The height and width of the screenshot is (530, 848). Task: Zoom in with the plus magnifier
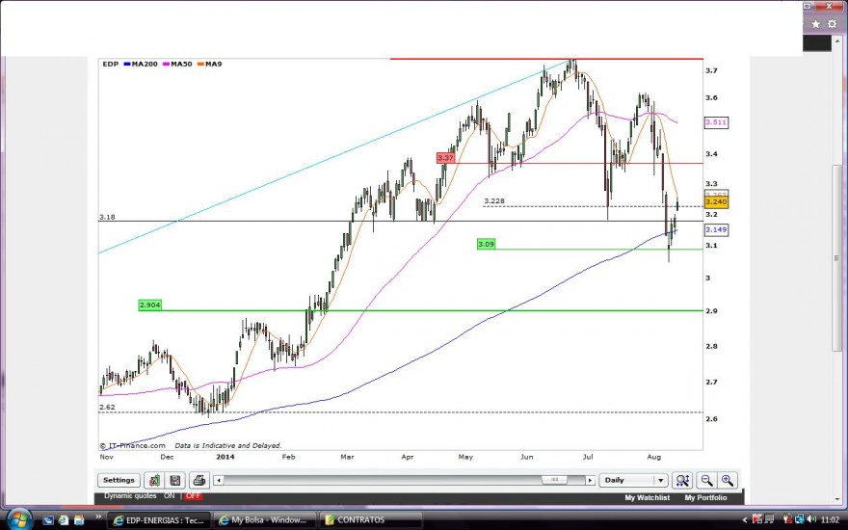727,480
